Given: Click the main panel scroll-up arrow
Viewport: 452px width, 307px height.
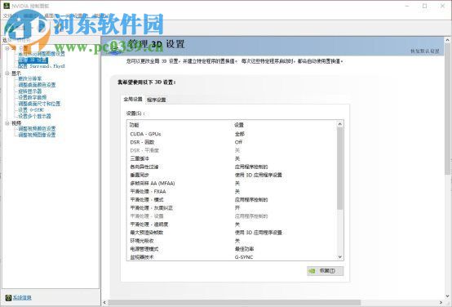Looking at the screenshot, I should point(447,40).
